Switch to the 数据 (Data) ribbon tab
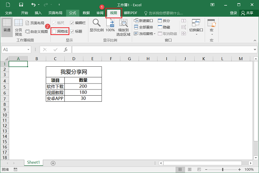 86,13
